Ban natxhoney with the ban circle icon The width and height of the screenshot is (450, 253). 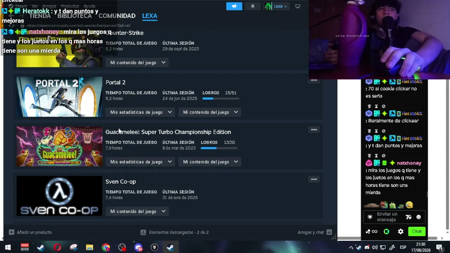(x=384, y=156)
